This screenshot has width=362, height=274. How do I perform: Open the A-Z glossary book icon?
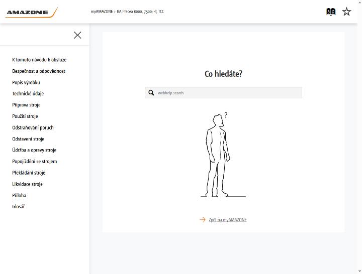pos(331,12)
